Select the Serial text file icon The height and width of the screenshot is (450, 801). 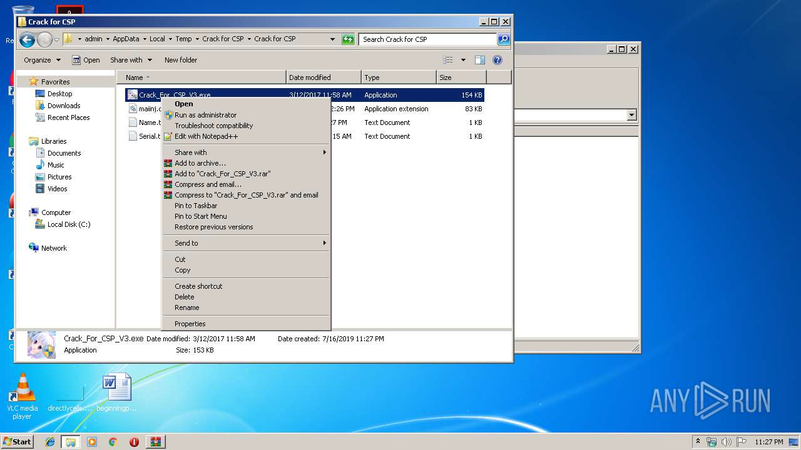pyautogui.click(x=133, y=136)
